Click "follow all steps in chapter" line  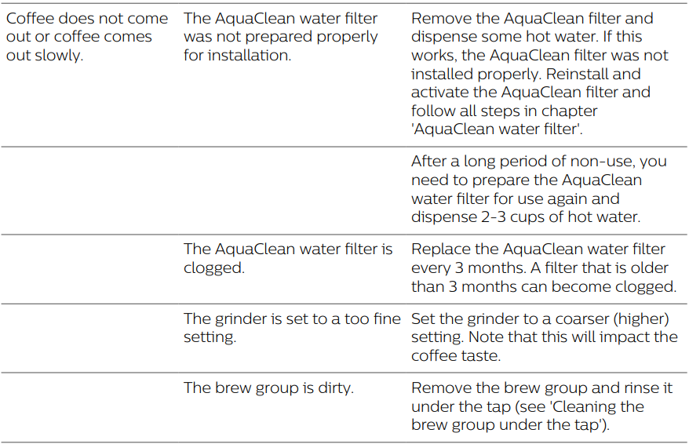[504, 111]
